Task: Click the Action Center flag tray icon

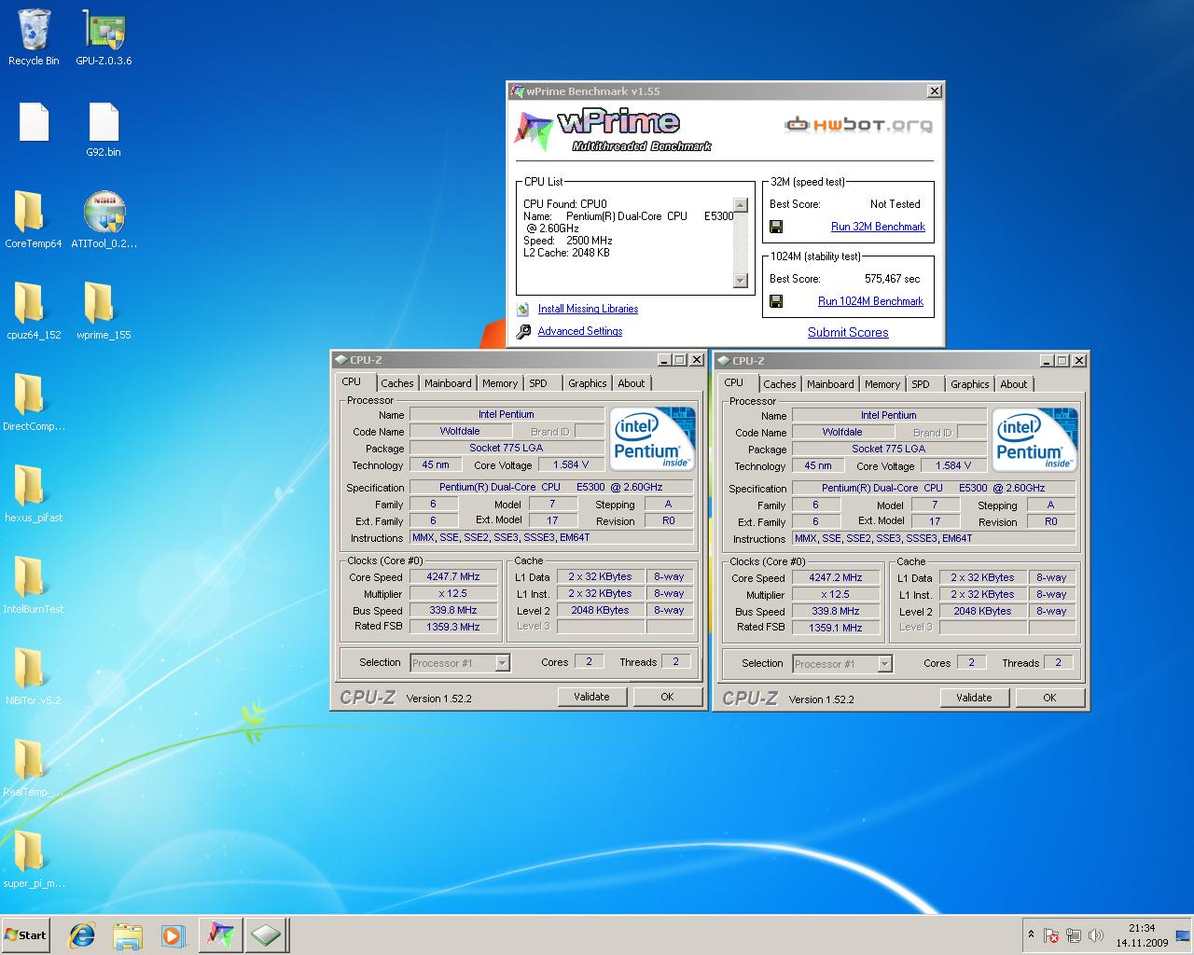Action: 1051,935
